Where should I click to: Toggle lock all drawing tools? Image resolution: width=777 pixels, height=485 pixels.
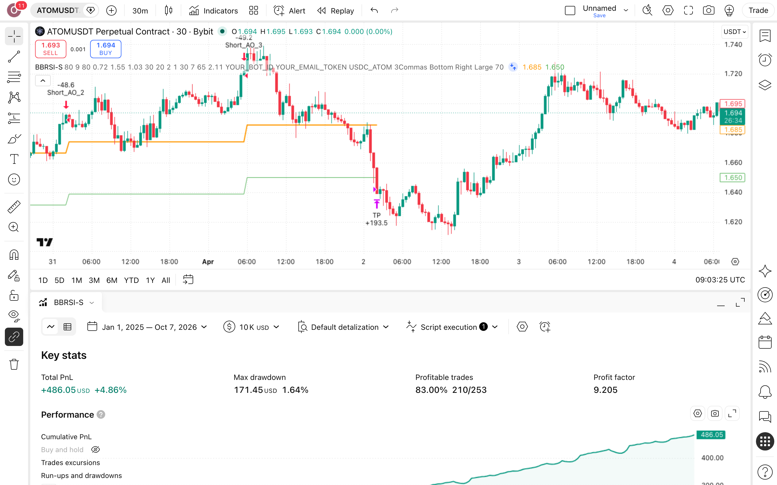[x=14, y=295]
